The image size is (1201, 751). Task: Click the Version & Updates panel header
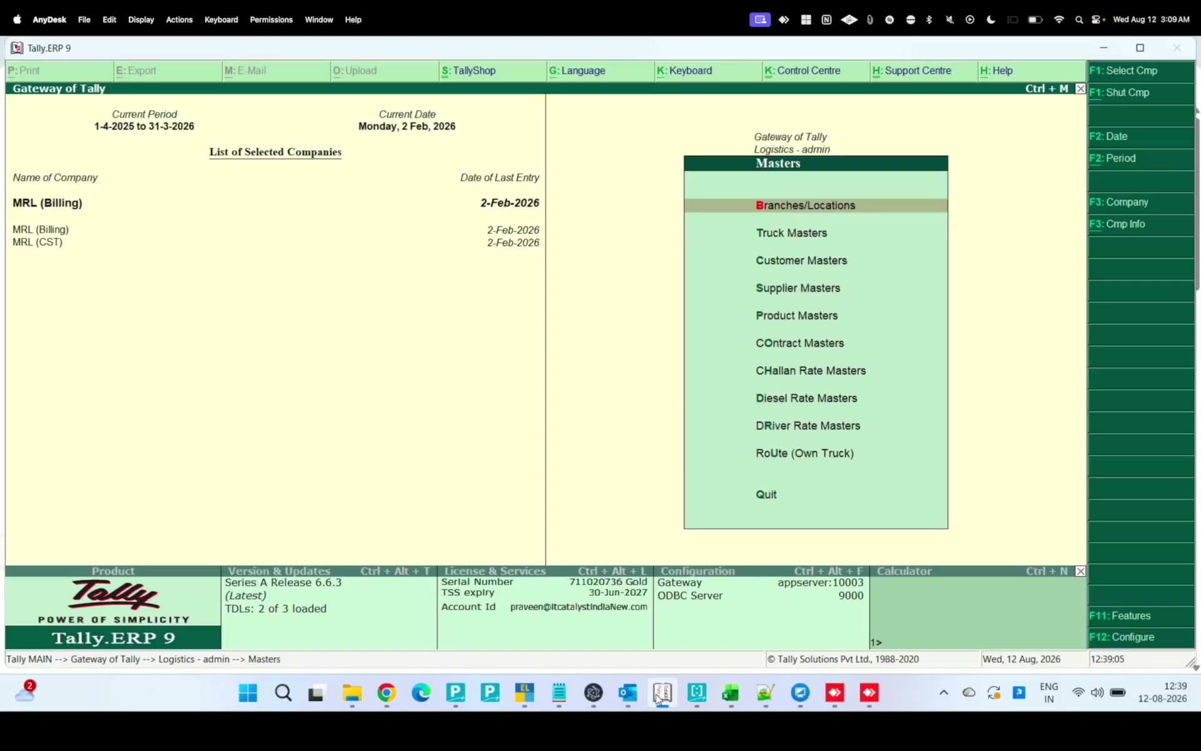329,571
